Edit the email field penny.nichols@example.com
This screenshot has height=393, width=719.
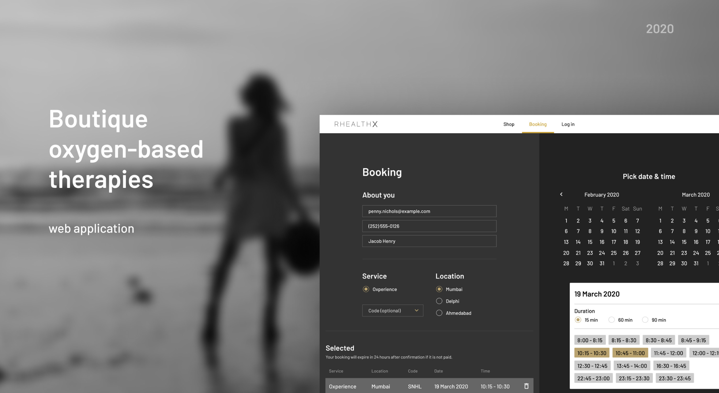429,211
